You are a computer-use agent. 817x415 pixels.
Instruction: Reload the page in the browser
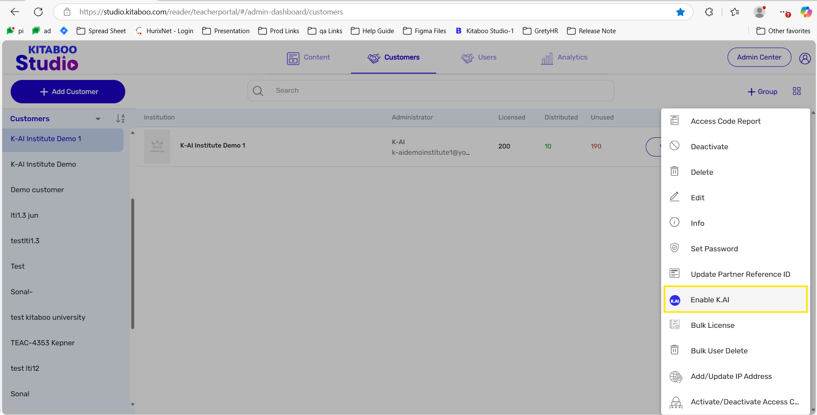[38, 12]
